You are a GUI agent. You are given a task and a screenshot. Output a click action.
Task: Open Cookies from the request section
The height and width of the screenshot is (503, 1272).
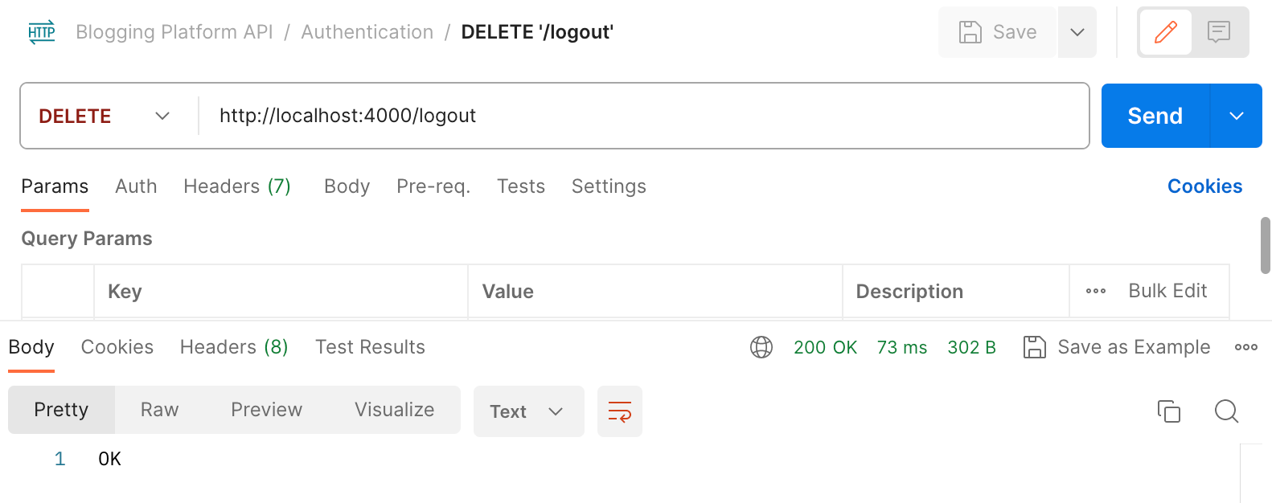pos(1204,186)
